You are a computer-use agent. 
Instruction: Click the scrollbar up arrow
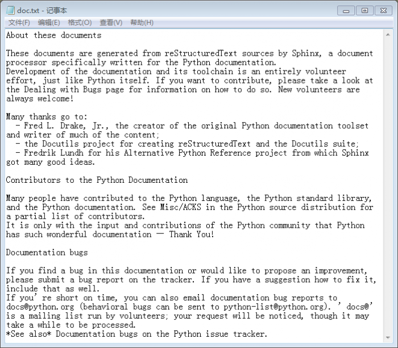(x=388, y=35)
